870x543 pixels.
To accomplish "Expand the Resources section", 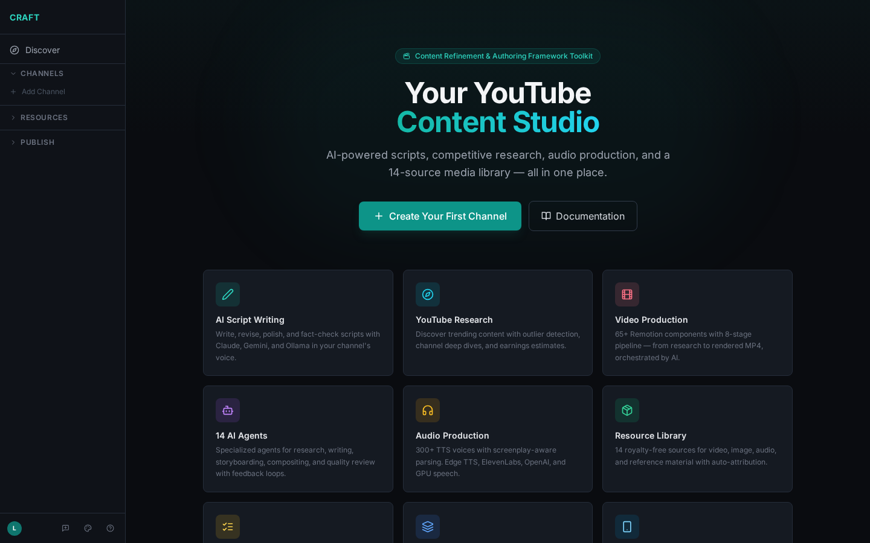I will (x=43, y=118).
